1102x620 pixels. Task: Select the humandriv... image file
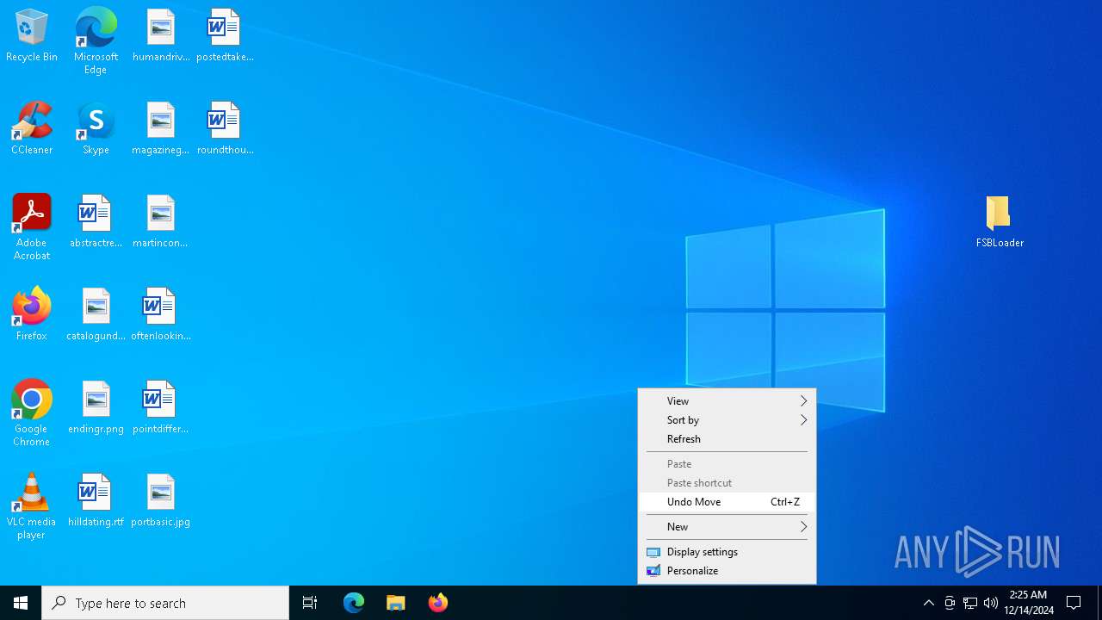click(161, 36)
